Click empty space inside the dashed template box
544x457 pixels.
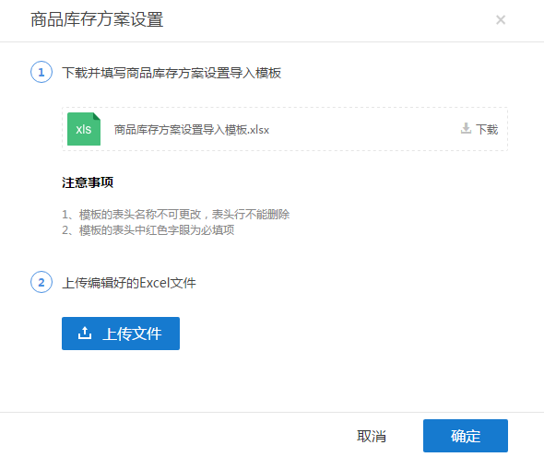[364, 129]
